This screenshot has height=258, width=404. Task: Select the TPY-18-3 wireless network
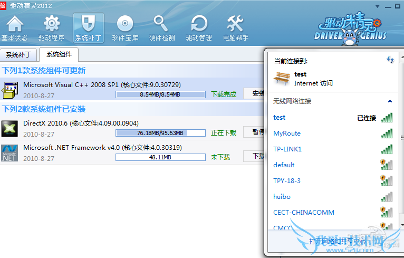tap(333, 180)
